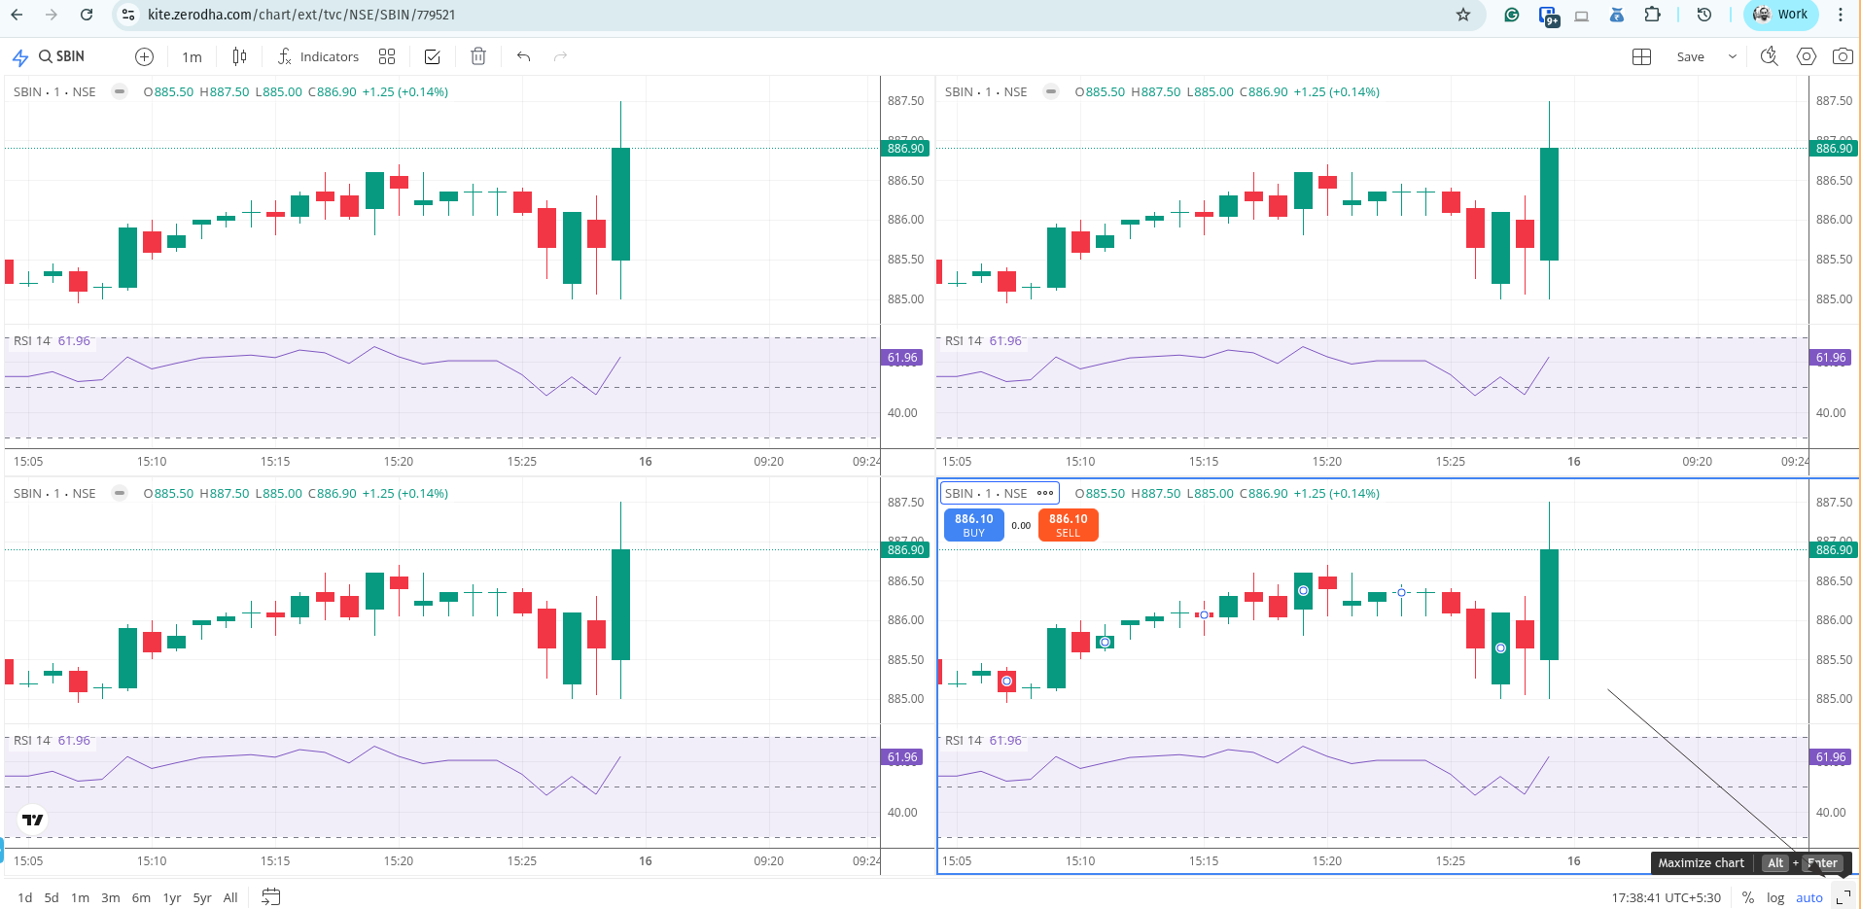Viewport: 1861px width, 909px height.
Task: Open the chart layout grid selector
Action: coord(1642,56)
